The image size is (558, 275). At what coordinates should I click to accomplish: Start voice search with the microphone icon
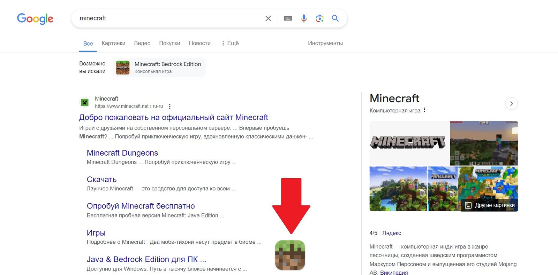304,18
